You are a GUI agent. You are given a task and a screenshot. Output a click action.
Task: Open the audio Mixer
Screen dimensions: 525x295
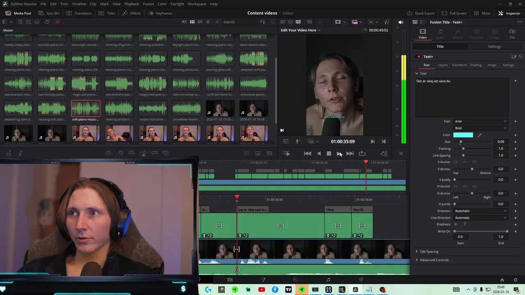482,13
